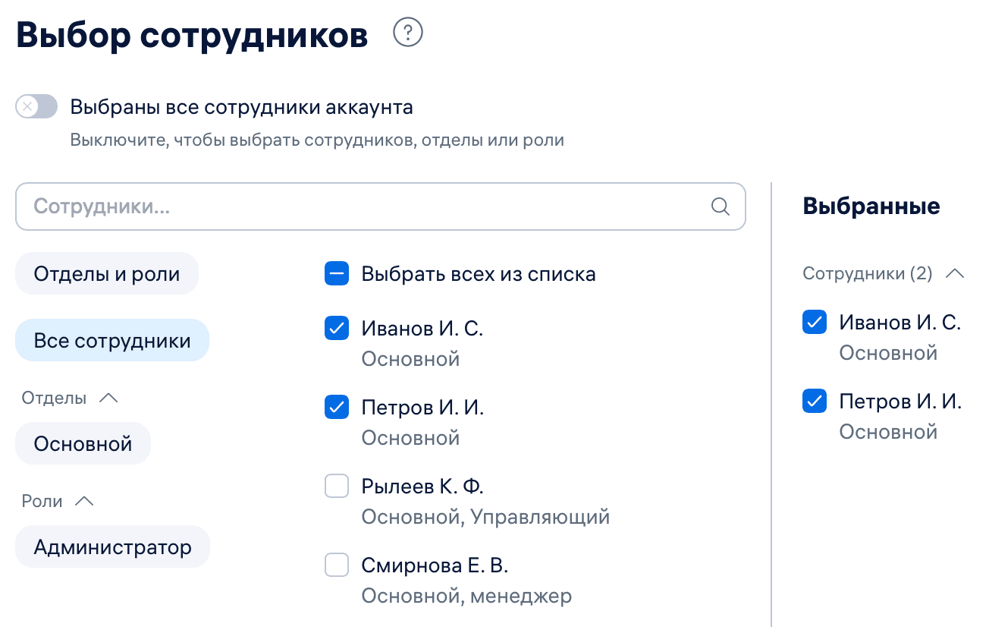Click the Выбранные panel heading
Viewport: 989px width, 627px height.
pos(870,205)
